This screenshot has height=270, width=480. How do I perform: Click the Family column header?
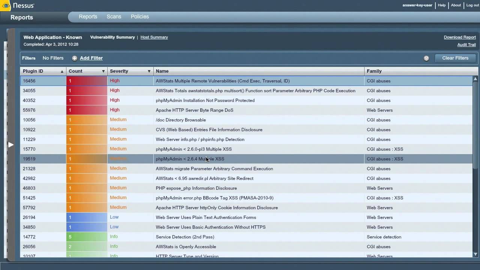[x=421, y=71]
